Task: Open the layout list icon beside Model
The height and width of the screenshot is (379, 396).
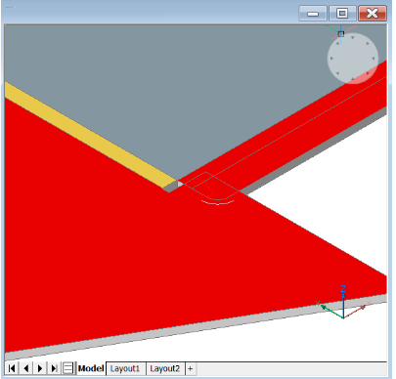Action: point(67,368)
